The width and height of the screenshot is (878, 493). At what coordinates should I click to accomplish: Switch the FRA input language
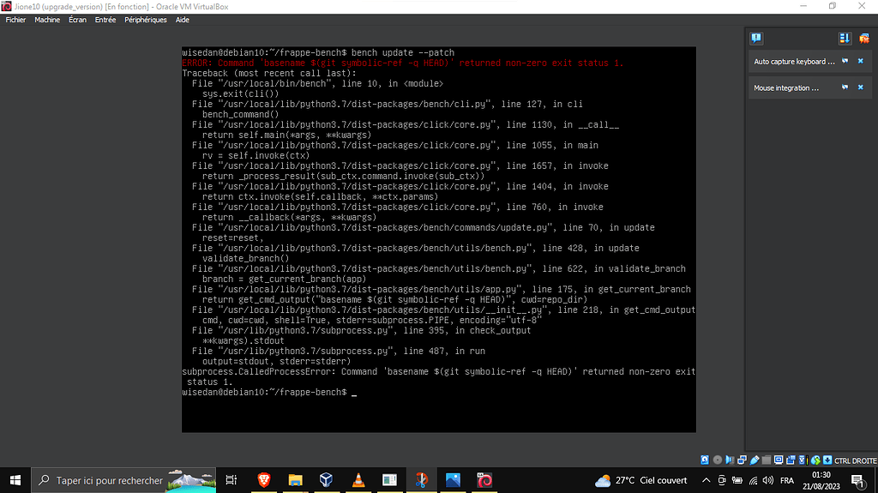(787, 480)
